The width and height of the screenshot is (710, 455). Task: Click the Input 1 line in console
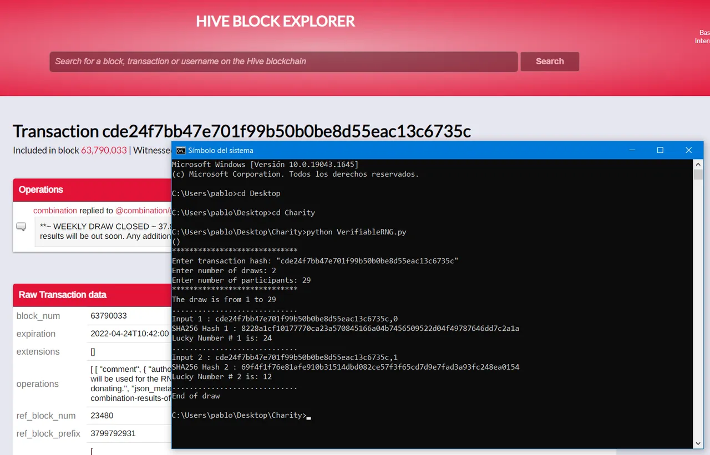(285, 319)
